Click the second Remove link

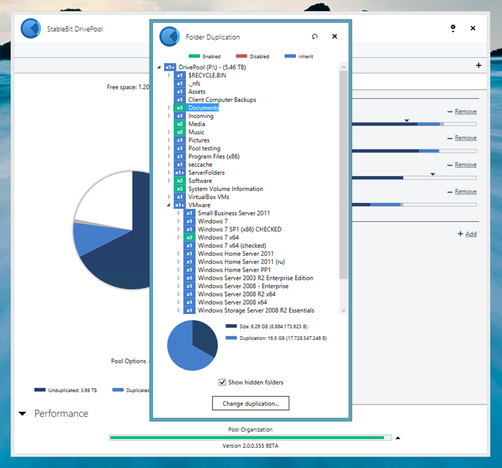pyautogui.click(x=465, y=138)
